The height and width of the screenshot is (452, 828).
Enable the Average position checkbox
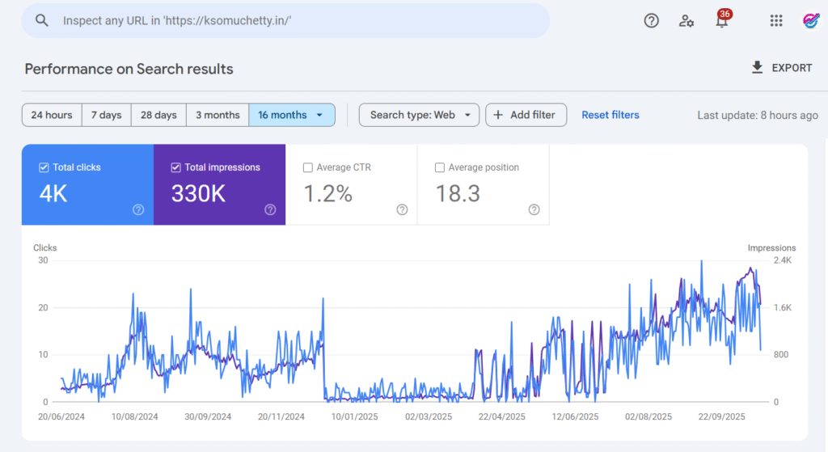click(x=440, y=167)
